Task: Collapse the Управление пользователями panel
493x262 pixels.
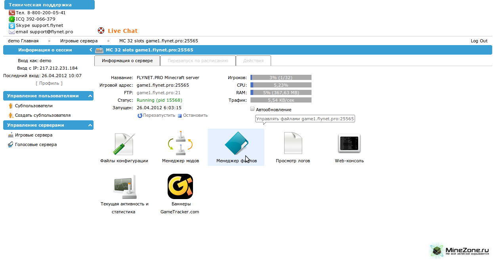Action: [x=90, y=96]
